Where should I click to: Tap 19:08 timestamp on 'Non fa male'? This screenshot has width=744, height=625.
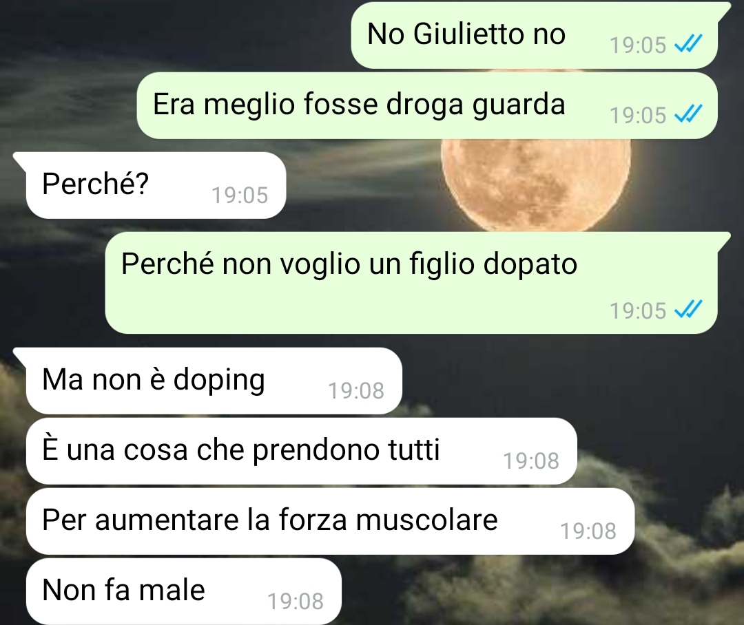pos(296,602)
